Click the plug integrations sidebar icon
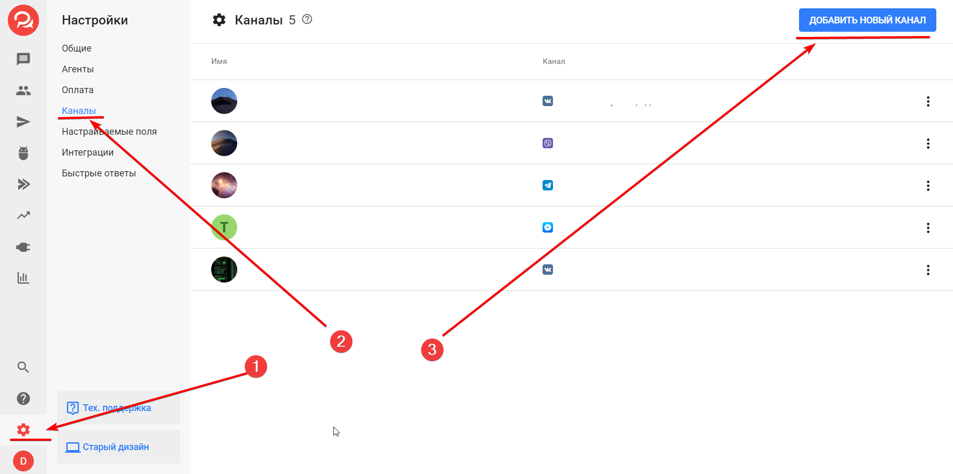This screenshot has height=474, width=953. pyautogui.click(x=23, y=247)
